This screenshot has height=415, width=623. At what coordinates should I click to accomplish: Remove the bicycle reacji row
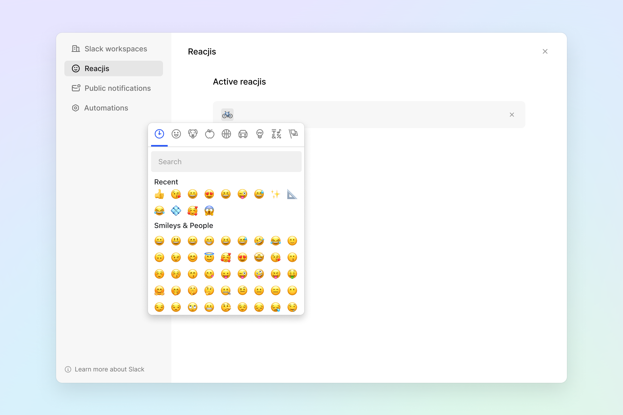click(x=512, y=115)
